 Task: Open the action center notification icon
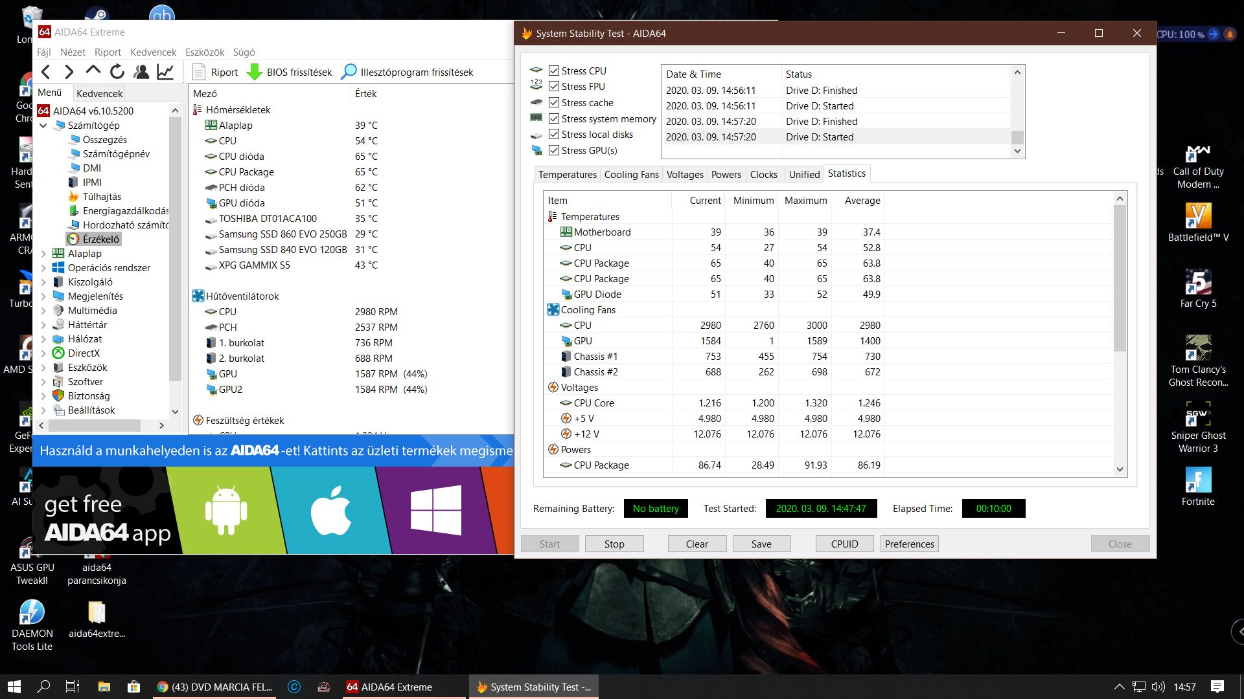(x=1217, y=687)
